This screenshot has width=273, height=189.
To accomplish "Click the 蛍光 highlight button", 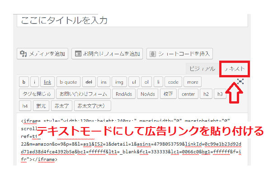I will click(x=41, y=106).
